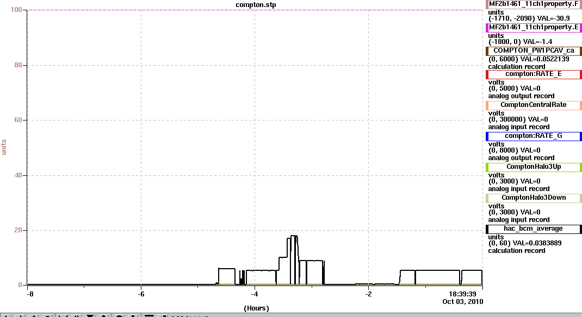Click the Oct 03, 2010 date label

coord(462,302)
